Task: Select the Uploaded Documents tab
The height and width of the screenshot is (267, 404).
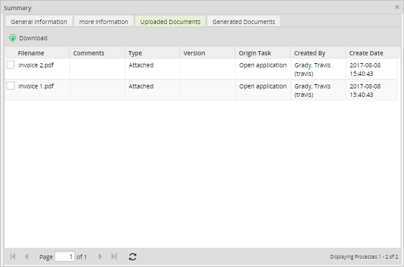Action: (170, 22)
